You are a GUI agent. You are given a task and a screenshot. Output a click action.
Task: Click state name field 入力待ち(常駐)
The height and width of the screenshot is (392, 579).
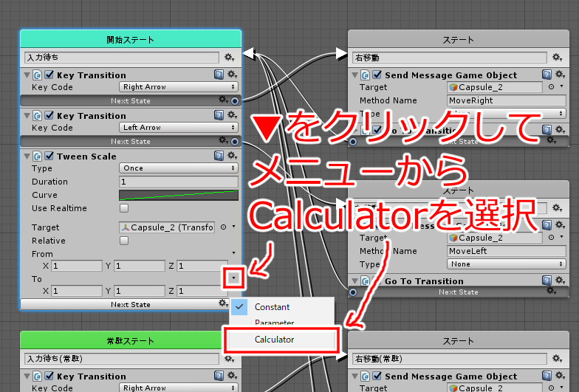coord(122,359)
